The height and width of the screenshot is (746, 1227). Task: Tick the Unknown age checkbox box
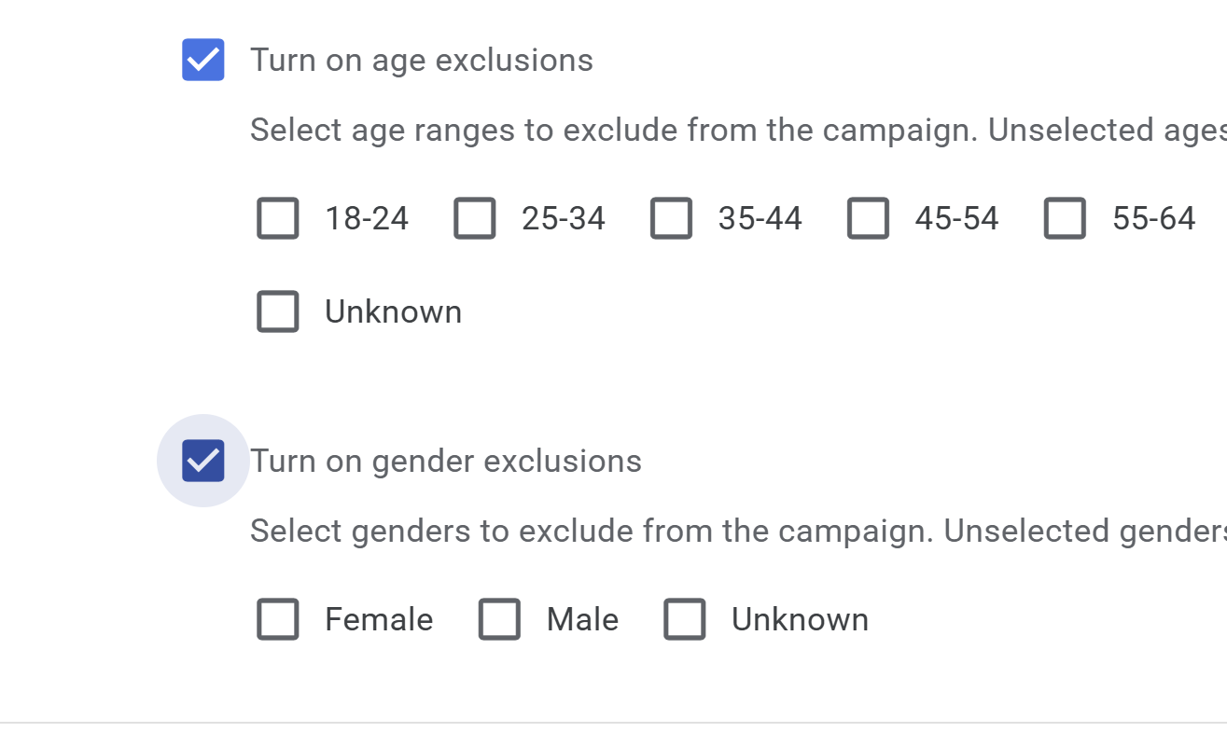(278, 311)
